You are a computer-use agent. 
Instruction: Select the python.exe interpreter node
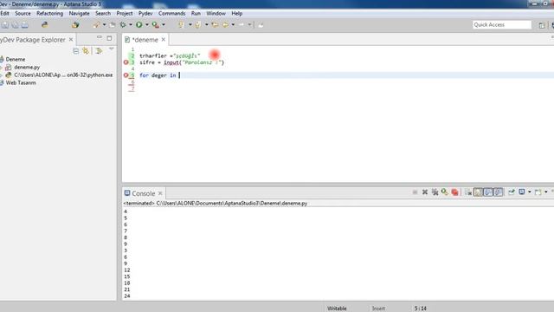pyautogui.click(x=63, y=75)
